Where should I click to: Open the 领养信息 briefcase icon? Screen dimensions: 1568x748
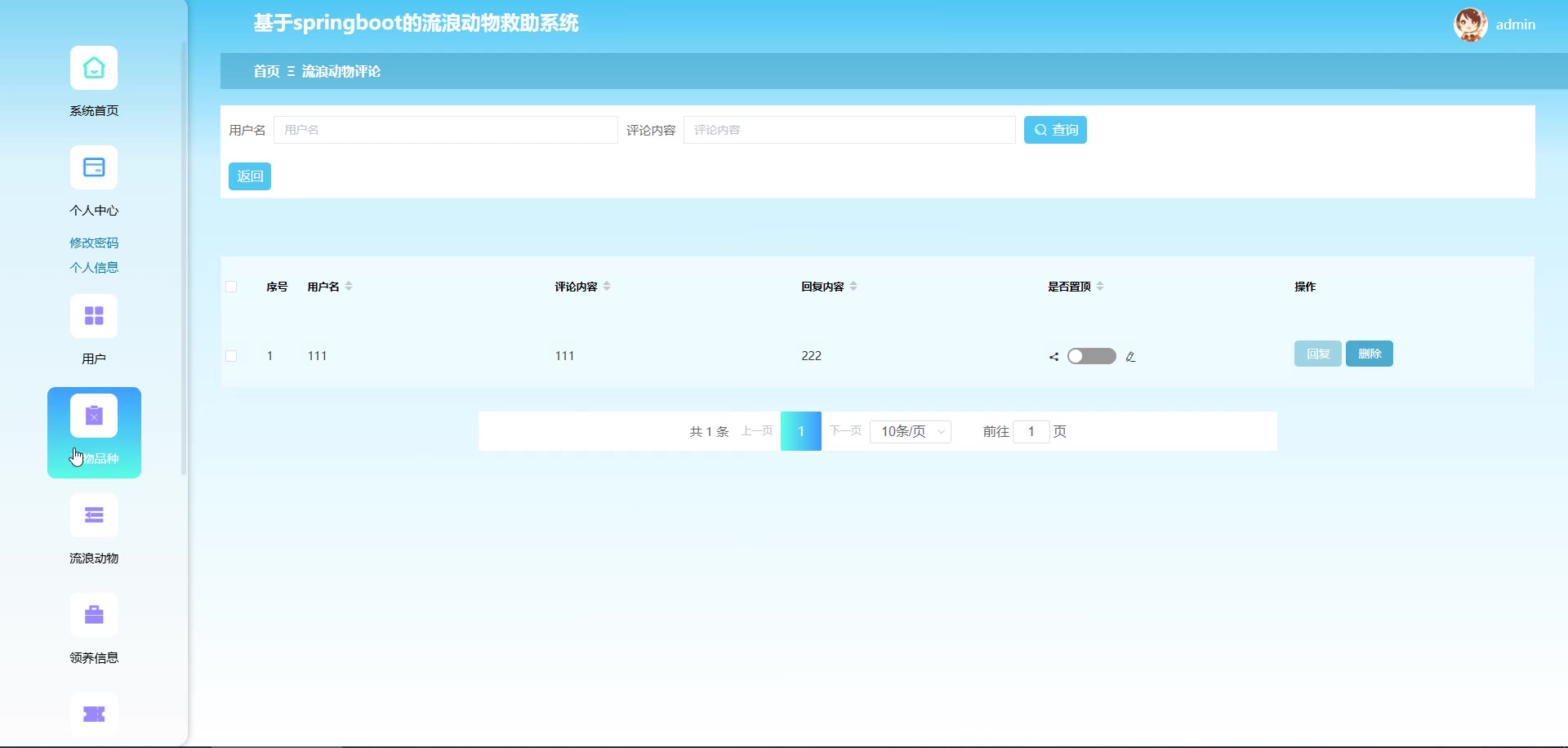(94, 615)
